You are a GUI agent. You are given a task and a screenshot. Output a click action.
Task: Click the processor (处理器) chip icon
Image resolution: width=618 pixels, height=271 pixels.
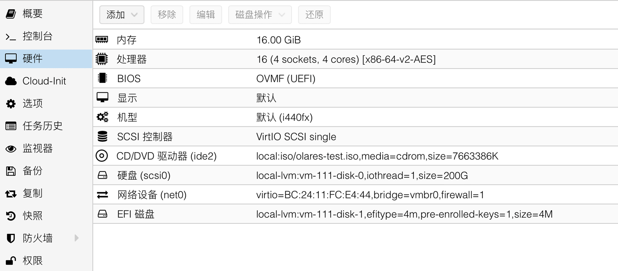(x=102, y=59)
